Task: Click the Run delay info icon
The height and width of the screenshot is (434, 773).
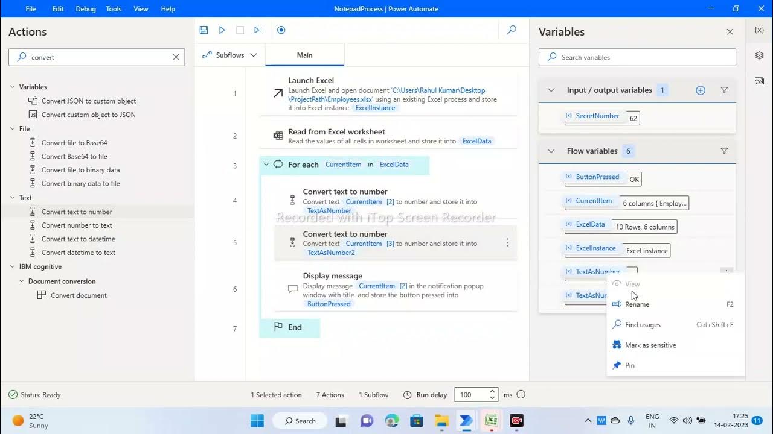Action: 521,395
